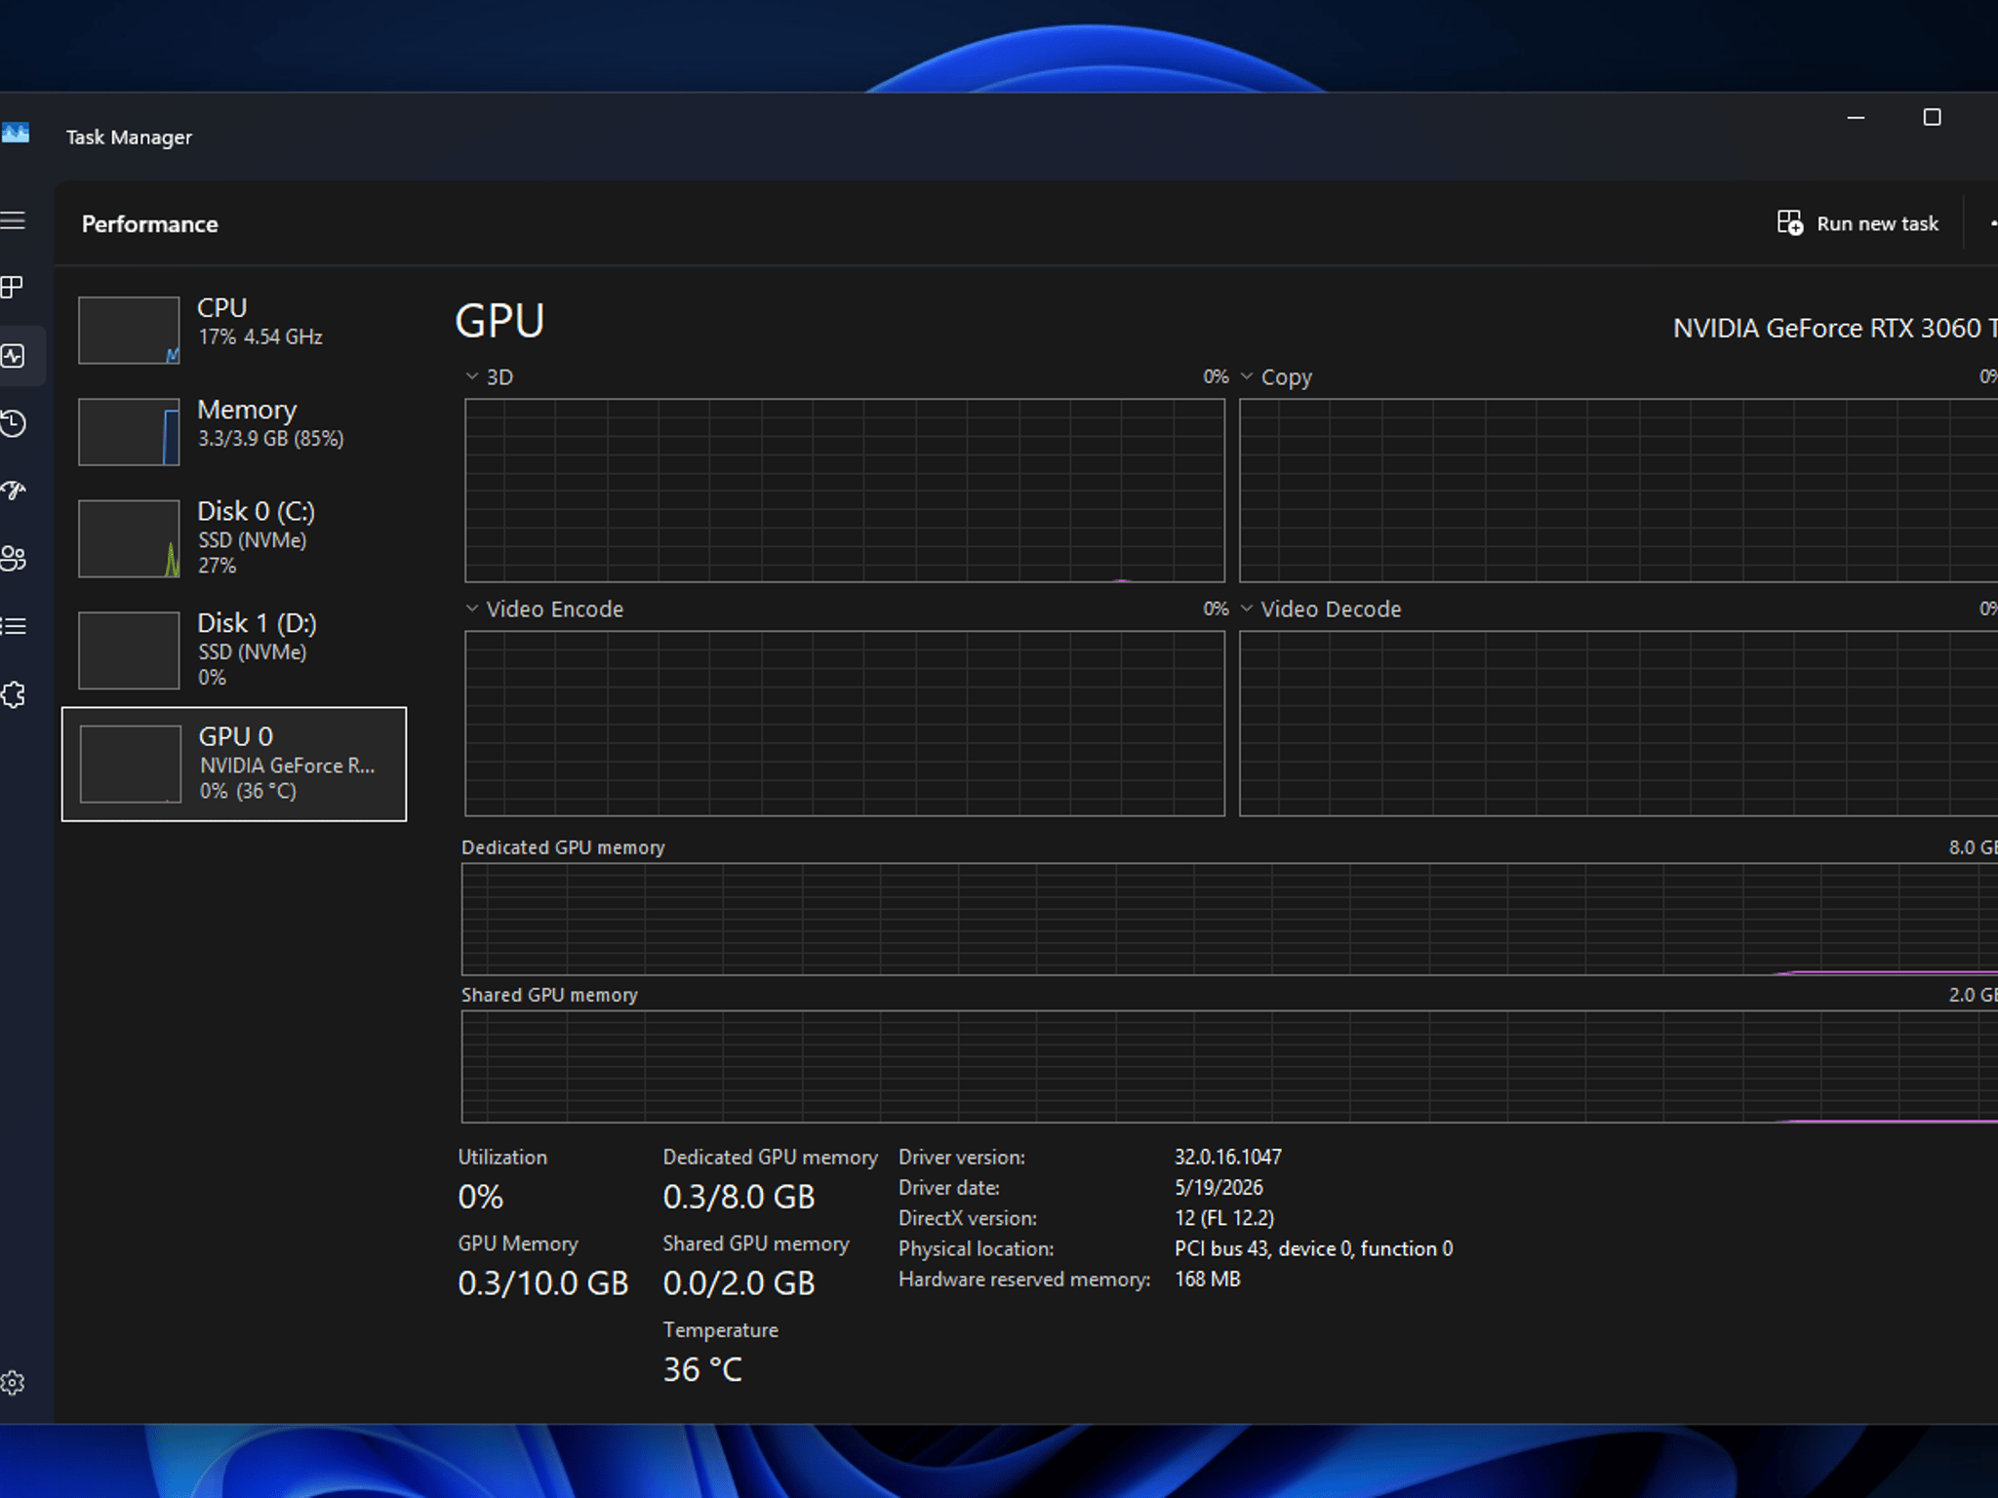This screenshot has width=1998, height=1498.
Task: Open Task Manager settings gear
Action: [13, 1383]
